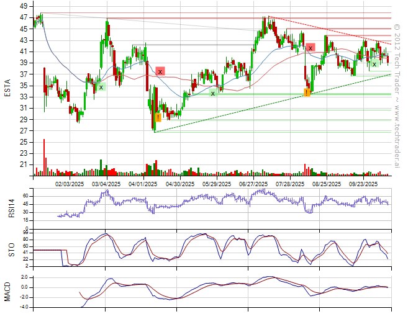This screenshot has height=319, width=408.
Task: Click the 06/27/2025 date label
Action: (x=253, y=184)
